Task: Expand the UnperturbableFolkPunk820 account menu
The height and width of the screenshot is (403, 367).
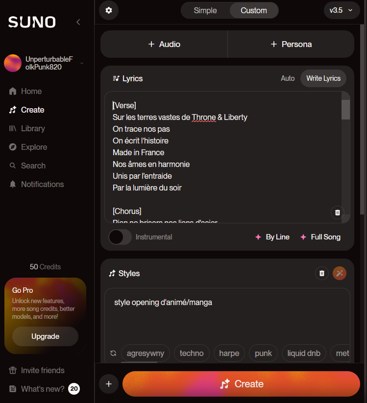Action: click(x=82, y=63)
